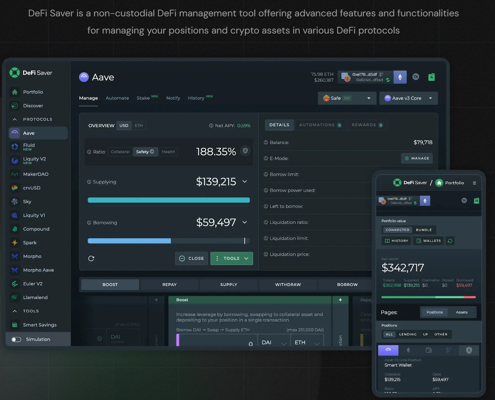This screenshot has height=400, width=495.
Task: Click the portfolio breakdown bar in mobile view
Action: [x=428, y=297]
